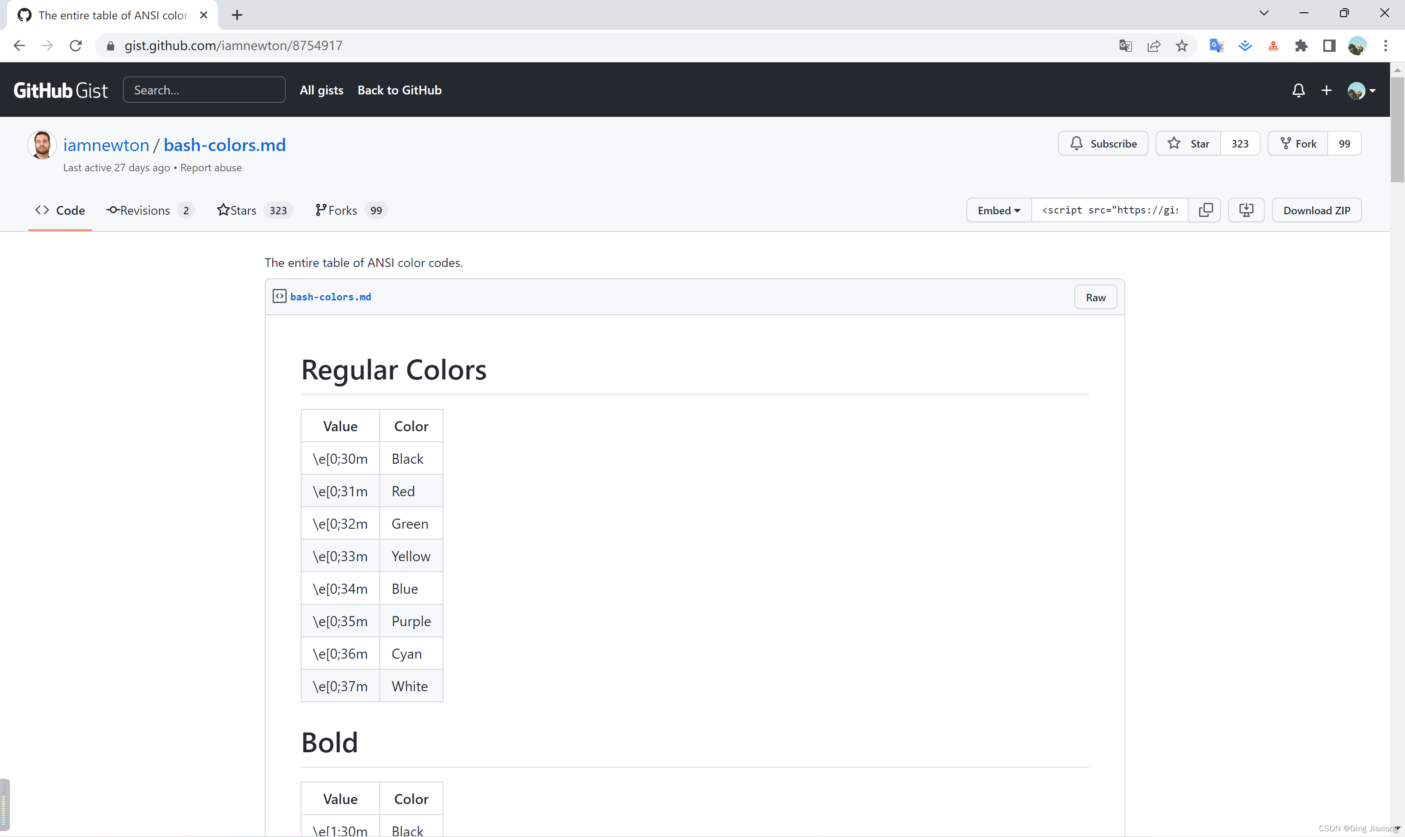View Raw bash-colors.md file
The image size is (1405, 837).
(1095, 297)
